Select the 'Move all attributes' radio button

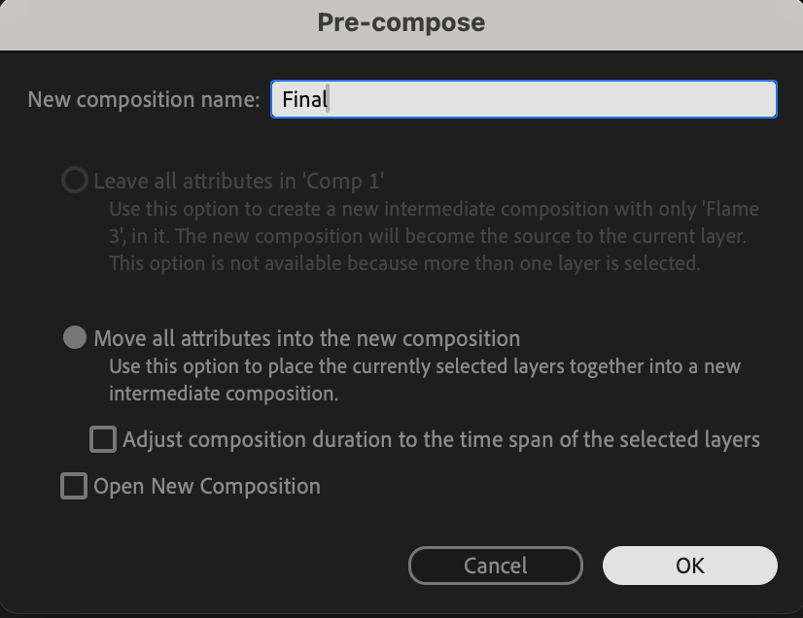point(75,338)
